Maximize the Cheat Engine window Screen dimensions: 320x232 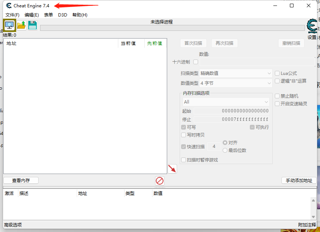point(292,6)
